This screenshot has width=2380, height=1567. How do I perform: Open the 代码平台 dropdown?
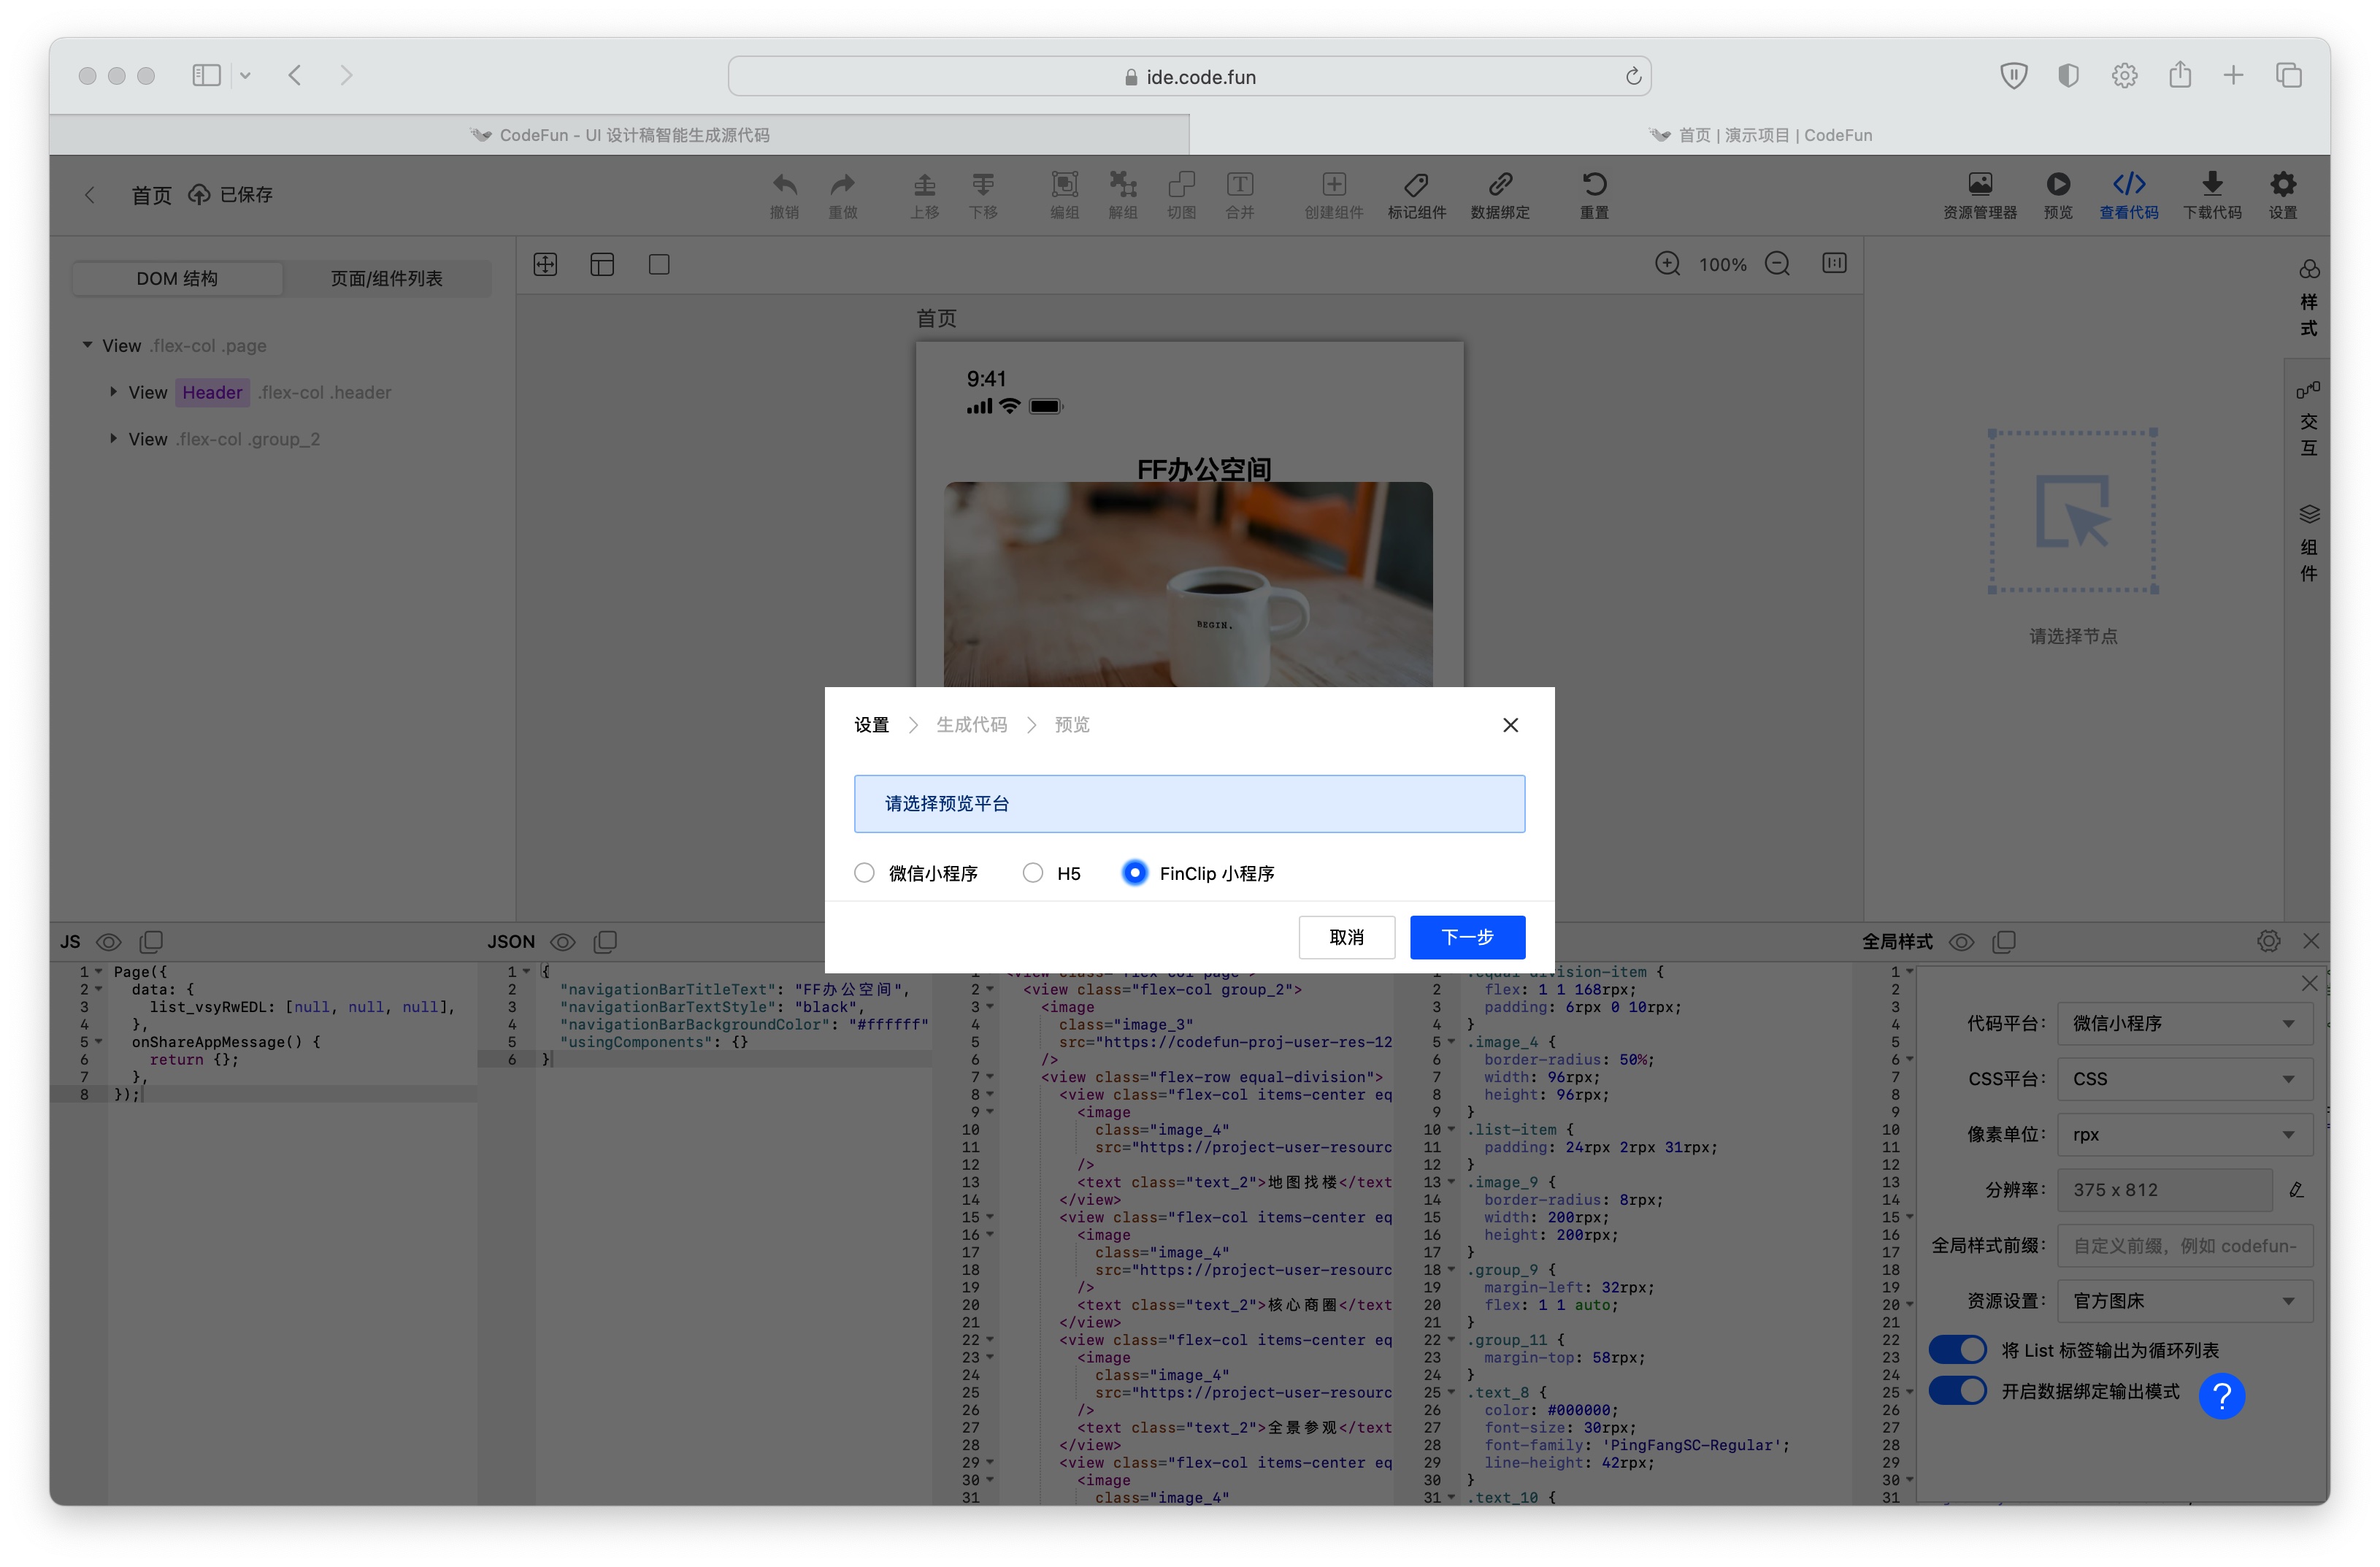click(2184, 1023)
